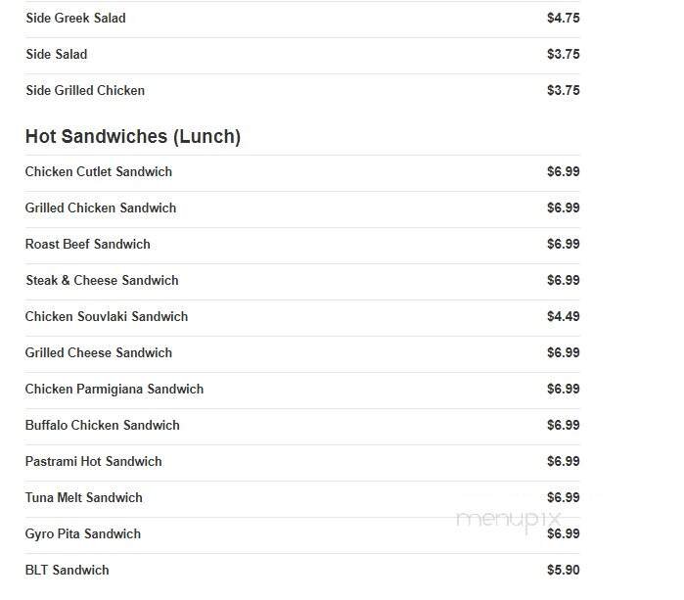This screenshot has height=600, width=684.
Task: Select the Steak & Cheese Sandwich
Action: pos(102,280)
